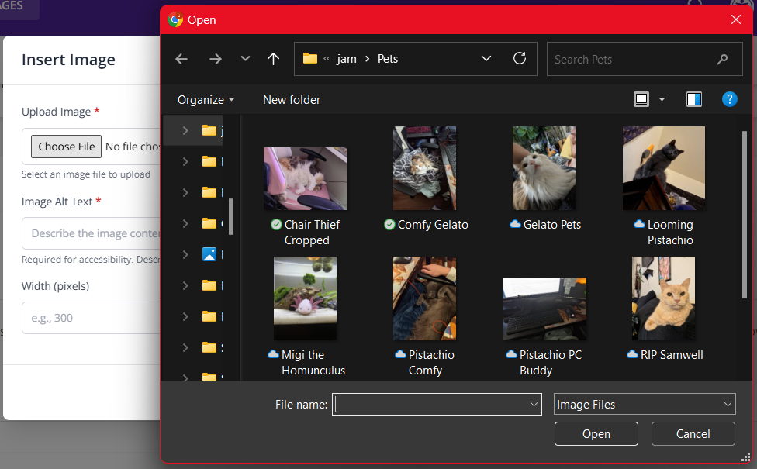Expand the address bar path history
The image size is (757, 469).
pyautogui.click(x=486, y=59)
